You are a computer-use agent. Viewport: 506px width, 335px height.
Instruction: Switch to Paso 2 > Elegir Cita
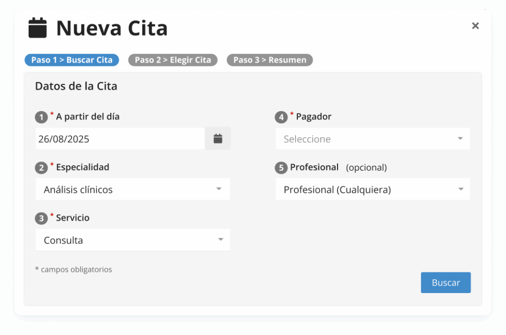pos(172,60)
